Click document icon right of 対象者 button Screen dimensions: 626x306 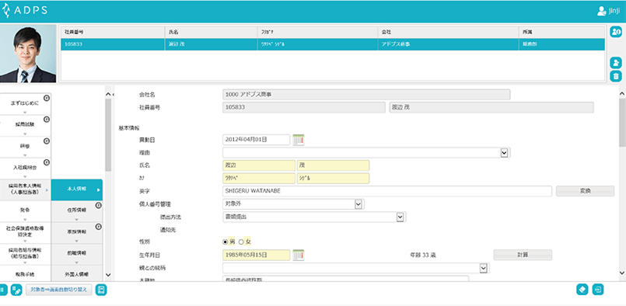[x=101, y=290]
